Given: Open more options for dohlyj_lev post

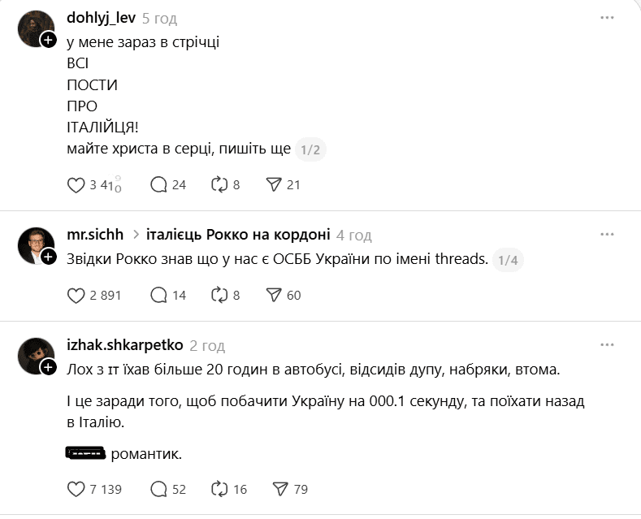Looking at the screenshot, I should (607, 18).
